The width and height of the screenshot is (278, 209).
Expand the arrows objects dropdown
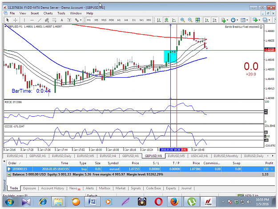81,20
